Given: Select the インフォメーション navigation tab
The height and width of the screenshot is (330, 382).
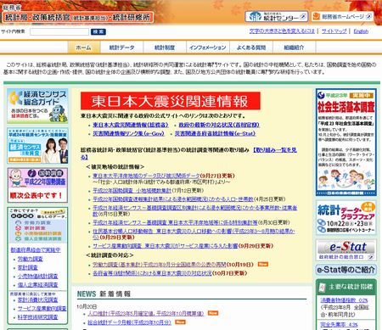Looking at the screenshot, I should (x=208, y=48).
